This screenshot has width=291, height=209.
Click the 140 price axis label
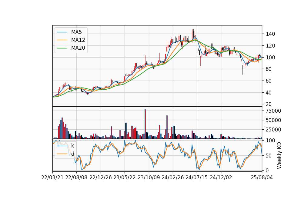[x=270, y=34]
